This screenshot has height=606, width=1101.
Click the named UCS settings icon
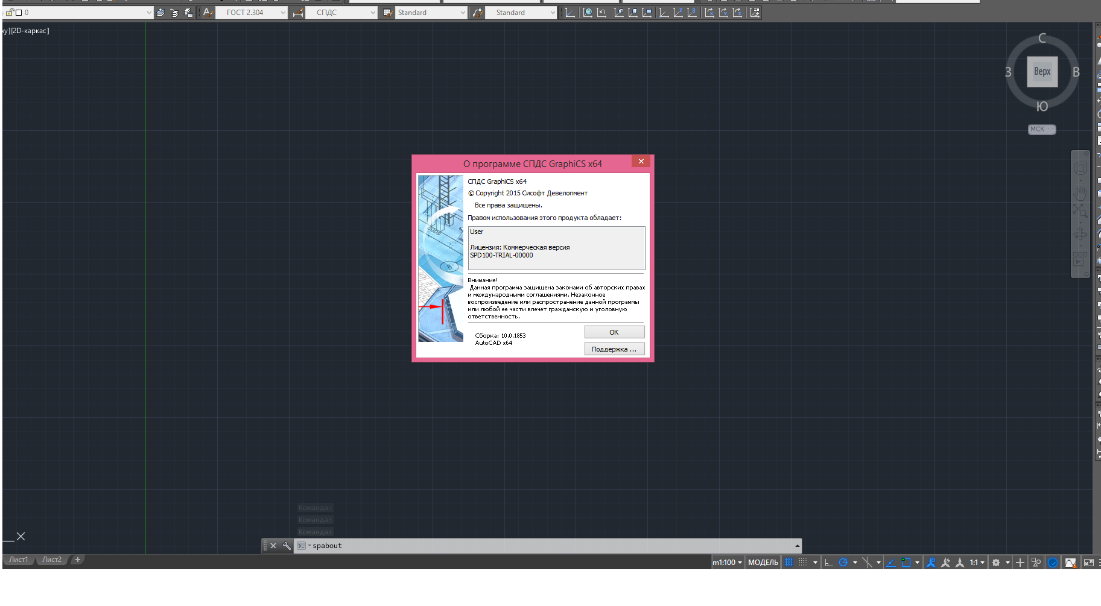point(755,13)
